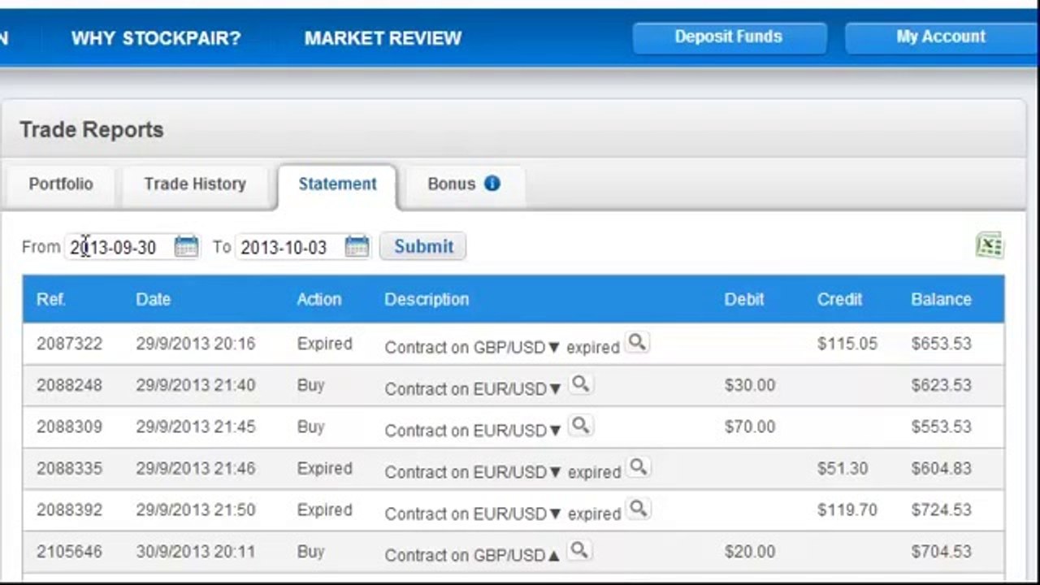Image resolution: width=1040 pixels, height=585 pixels.
Task: Click date 29/9/2013 21:40
Action: 195,385
